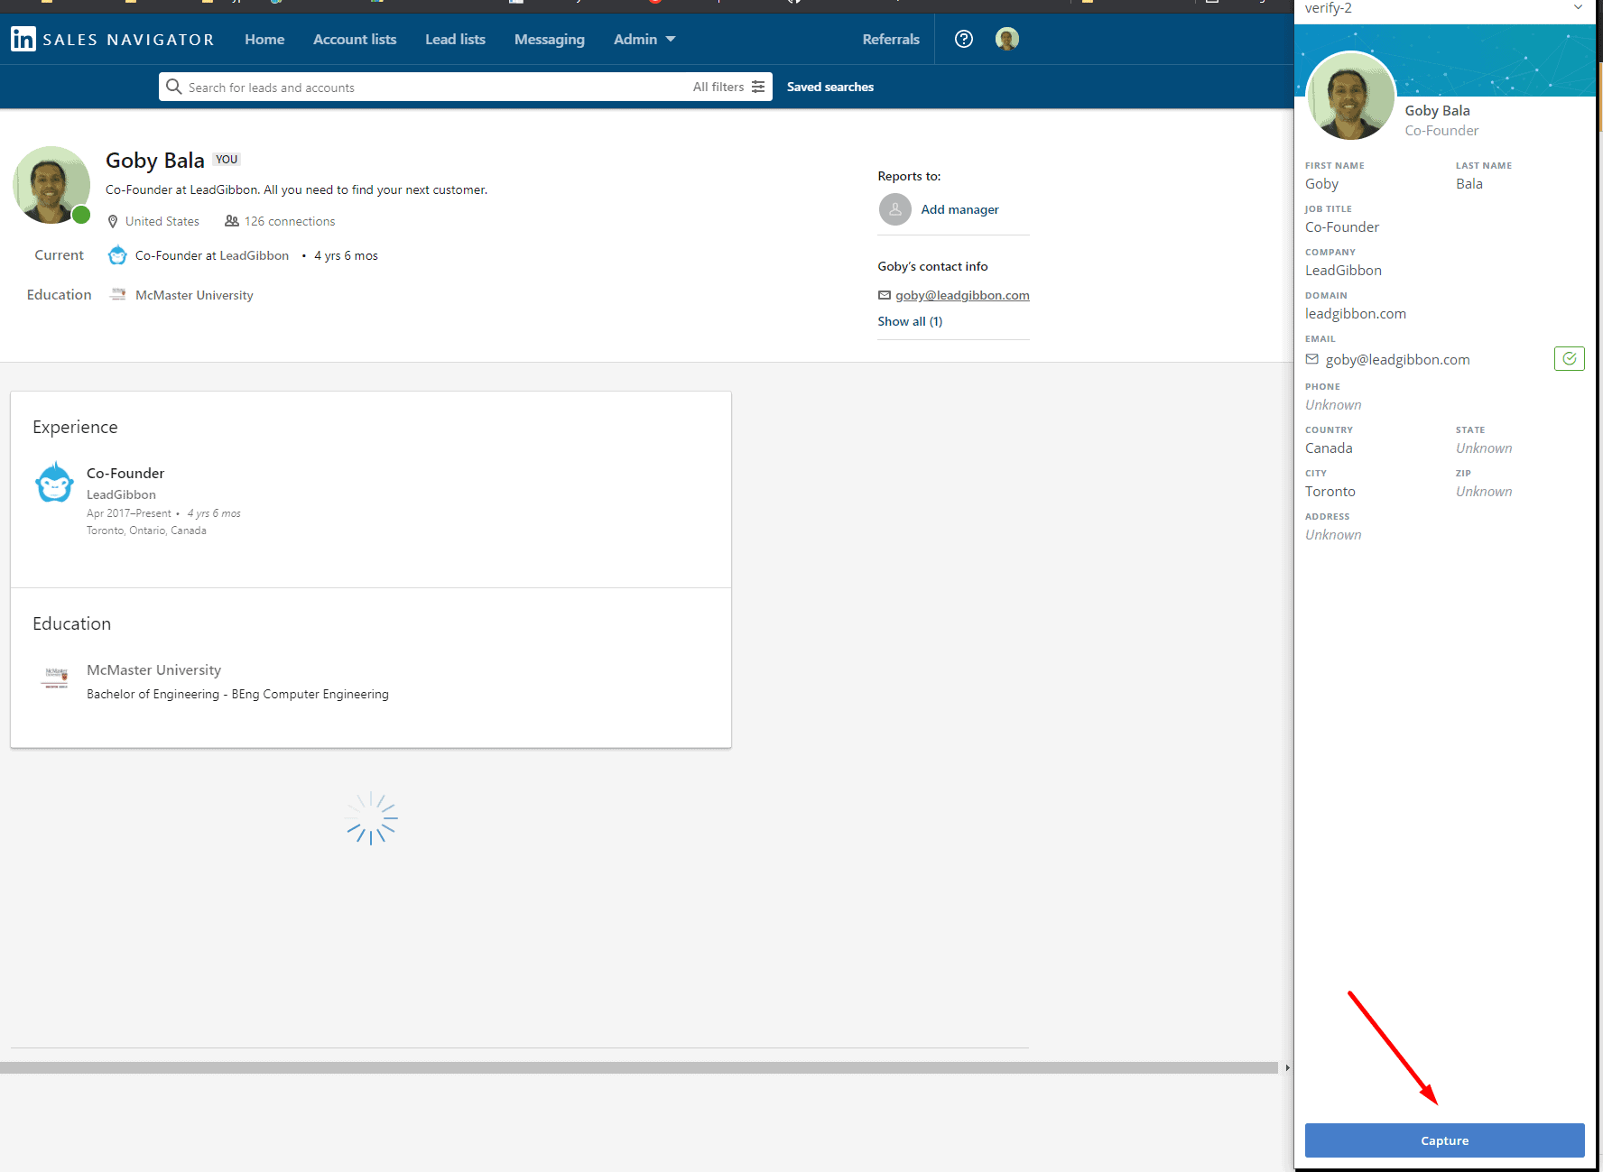This screenshot has width=1603, height=1172.
Task: Open the goby@leadgibbon.com email link
Action: click(962, 295)
